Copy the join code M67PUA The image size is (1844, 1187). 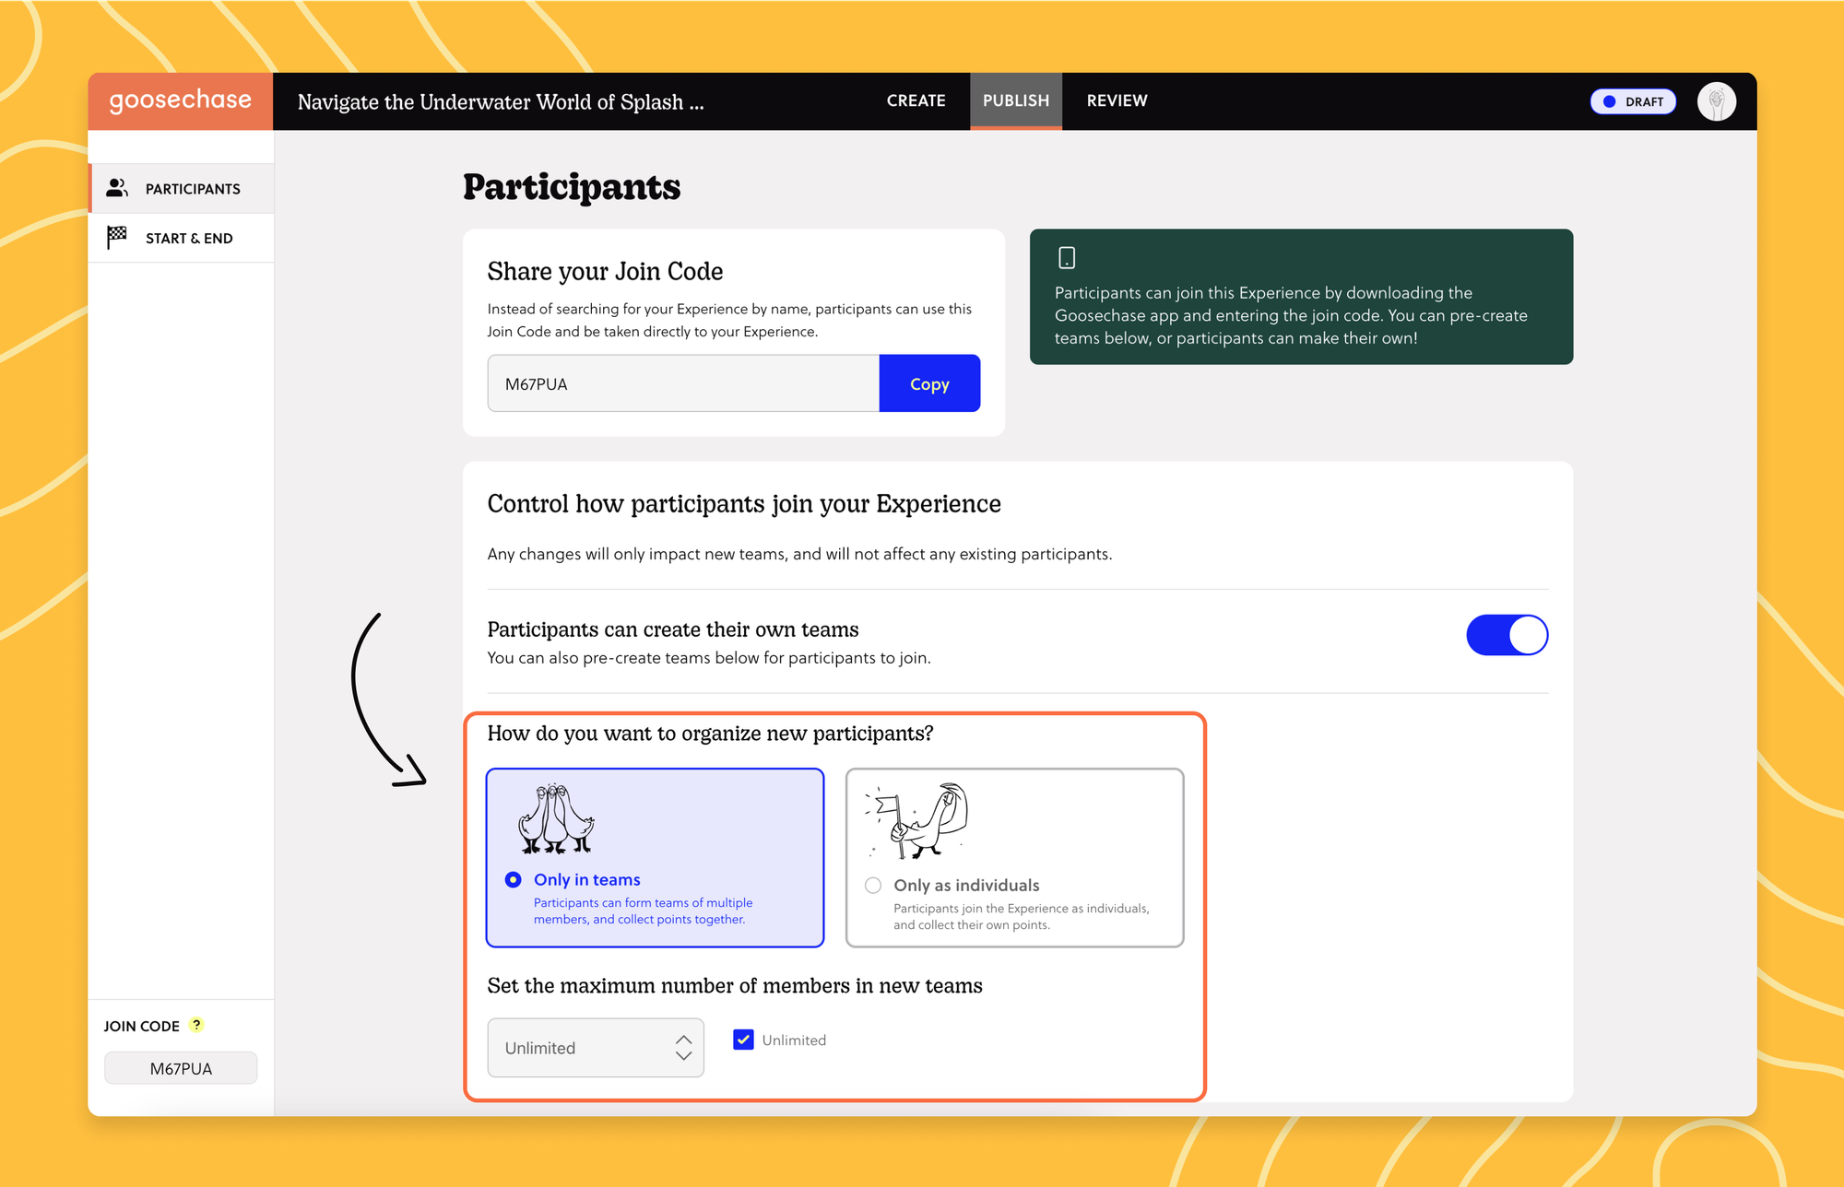[929, 383]
